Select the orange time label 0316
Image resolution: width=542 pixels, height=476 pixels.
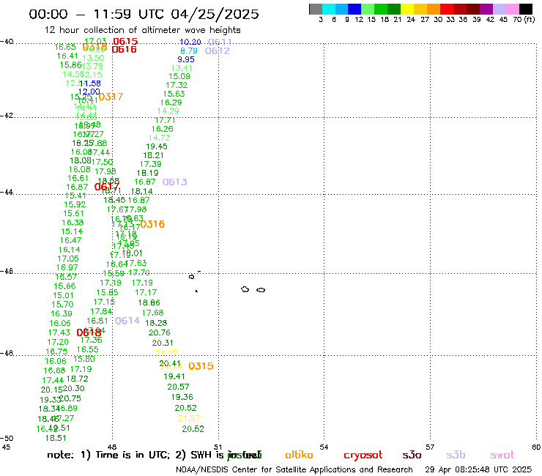pyautogui.click(x=152, y=224)
